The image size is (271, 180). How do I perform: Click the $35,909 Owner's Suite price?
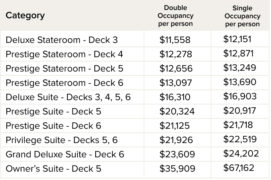[x=177, y=168]
